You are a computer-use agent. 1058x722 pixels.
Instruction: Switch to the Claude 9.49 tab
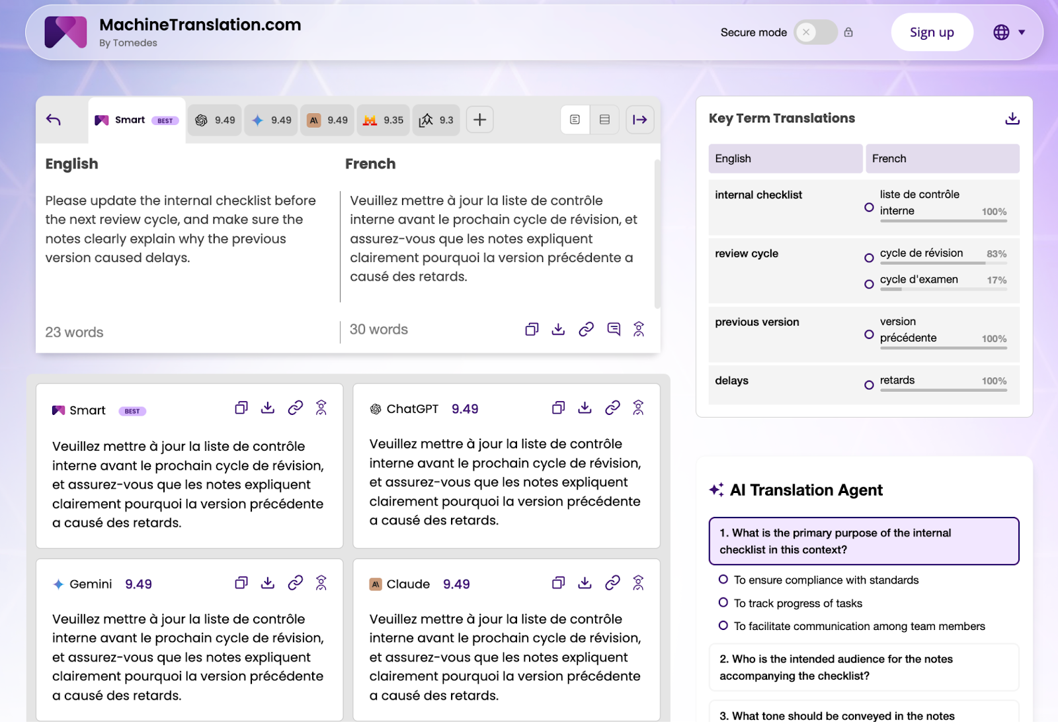[x=327, y=120]
